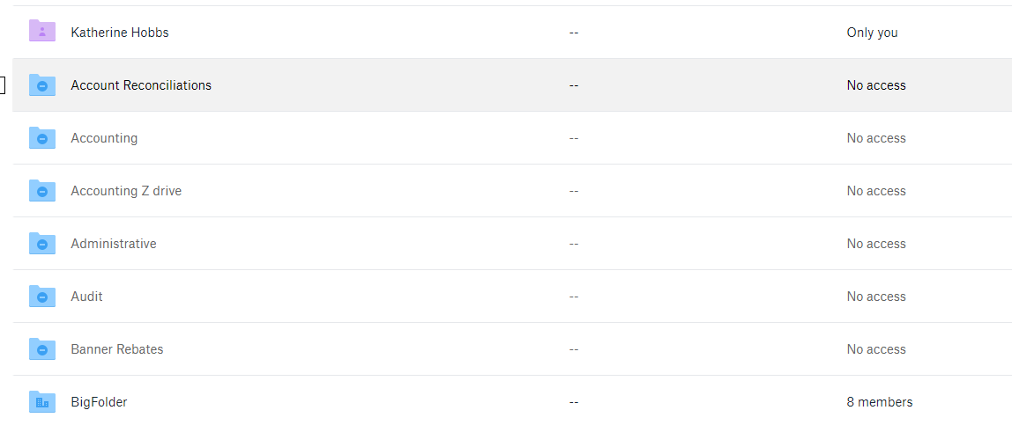Open the Banner Rebates name link

(117, 349)
